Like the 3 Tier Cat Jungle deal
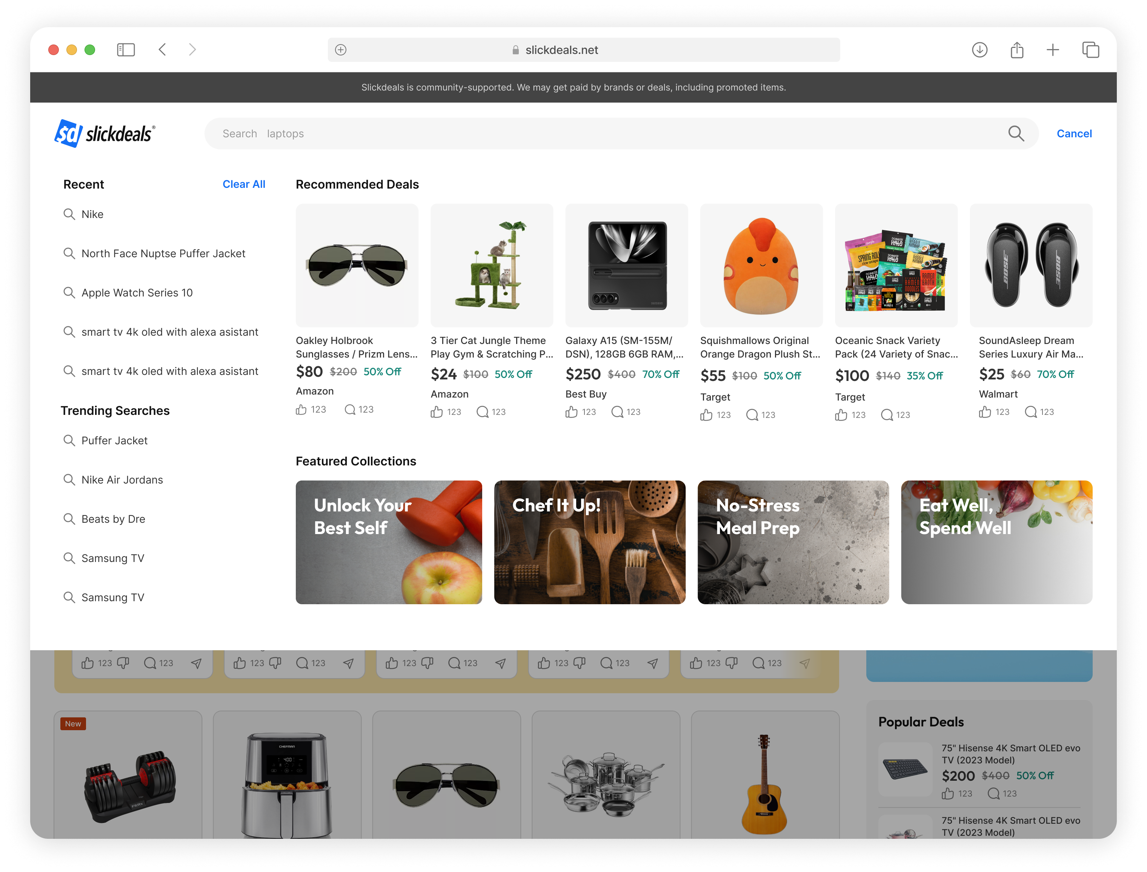The height and width of the screenshot is (872, 1147). [x=437, y=412]
